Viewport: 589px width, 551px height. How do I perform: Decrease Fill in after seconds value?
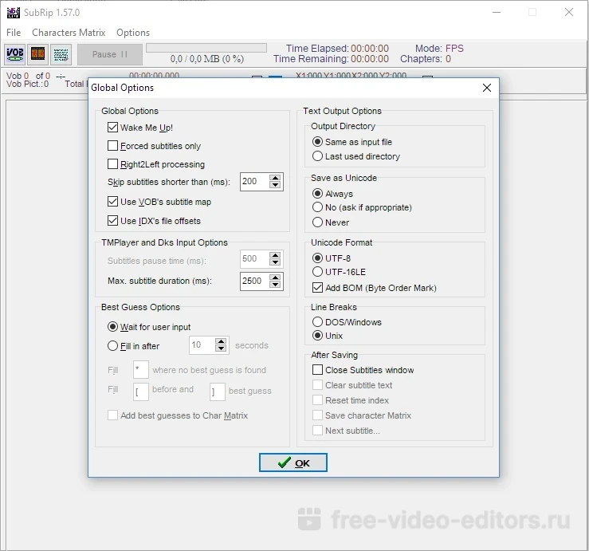click(x=222, y=348)
